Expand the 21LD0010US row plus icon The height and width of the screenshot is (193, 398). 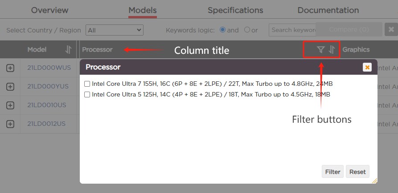tap(10, 105)
